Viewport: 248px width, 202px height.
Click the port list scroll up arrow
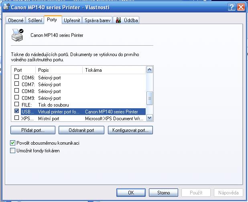point(149,70)
